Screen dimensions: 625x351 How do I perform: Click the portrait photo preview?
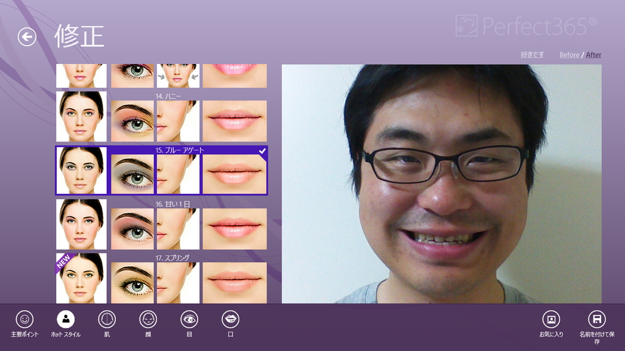442,184
